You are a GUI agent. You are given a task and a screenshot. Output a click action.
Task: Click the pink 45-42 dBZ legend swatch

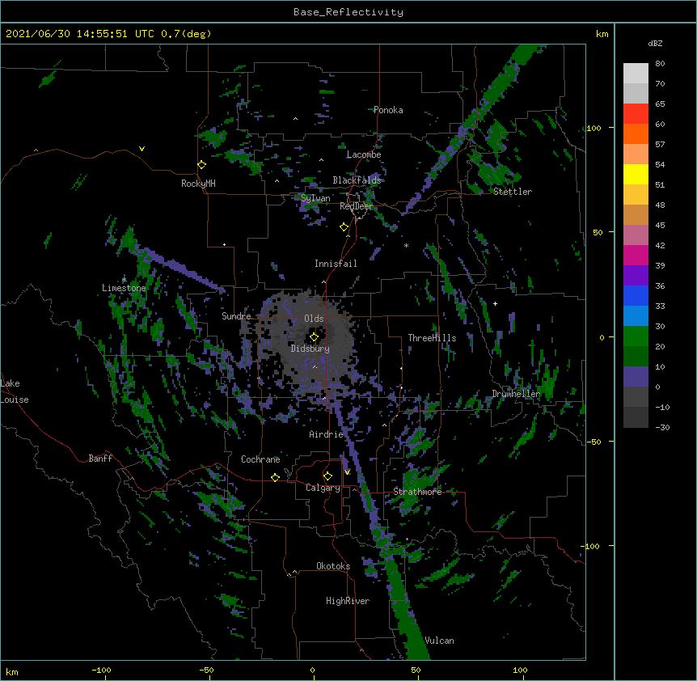[636, 235]
